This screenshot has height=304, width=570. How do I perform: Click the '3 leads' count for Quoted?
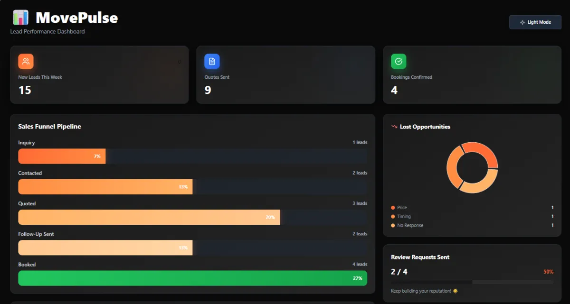360,203
